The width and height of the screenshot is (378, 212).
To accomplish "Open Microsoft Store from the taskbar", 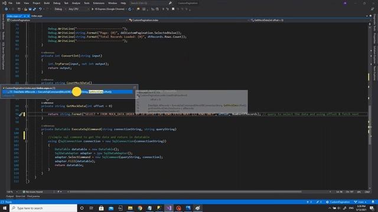I will (101, 208).
